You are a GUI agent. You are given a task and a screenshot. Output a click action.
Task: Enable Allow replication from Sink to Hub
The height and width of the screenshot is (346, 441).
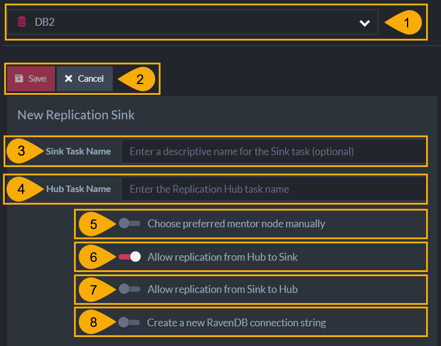(x=129, y=289)
